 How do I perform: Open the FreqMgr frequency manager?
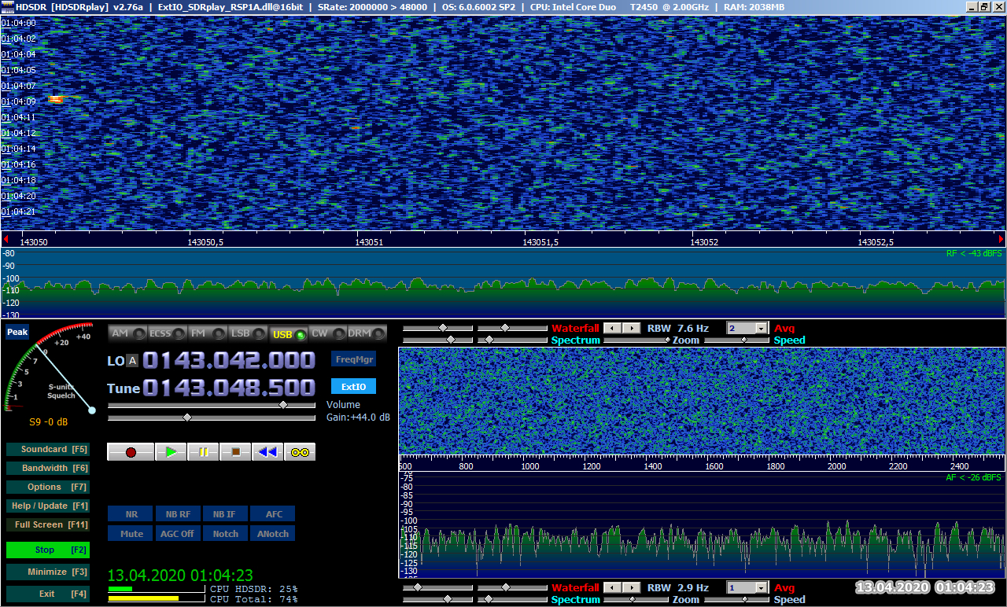pyautogui.click(x=353, y=359)
